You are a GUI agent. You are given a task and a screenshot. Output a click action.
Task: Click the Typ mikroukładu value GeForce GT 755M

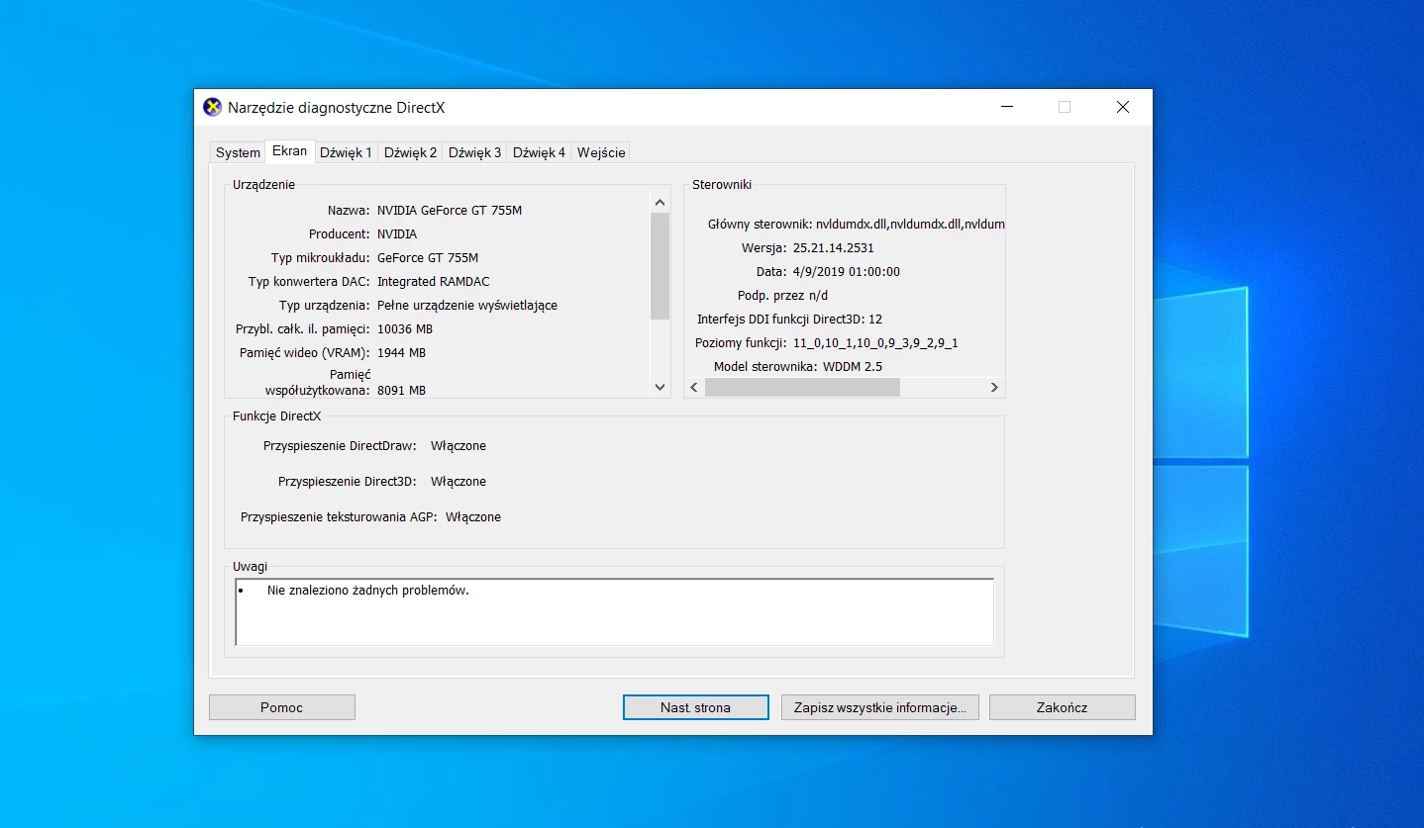tap(428, 258)
